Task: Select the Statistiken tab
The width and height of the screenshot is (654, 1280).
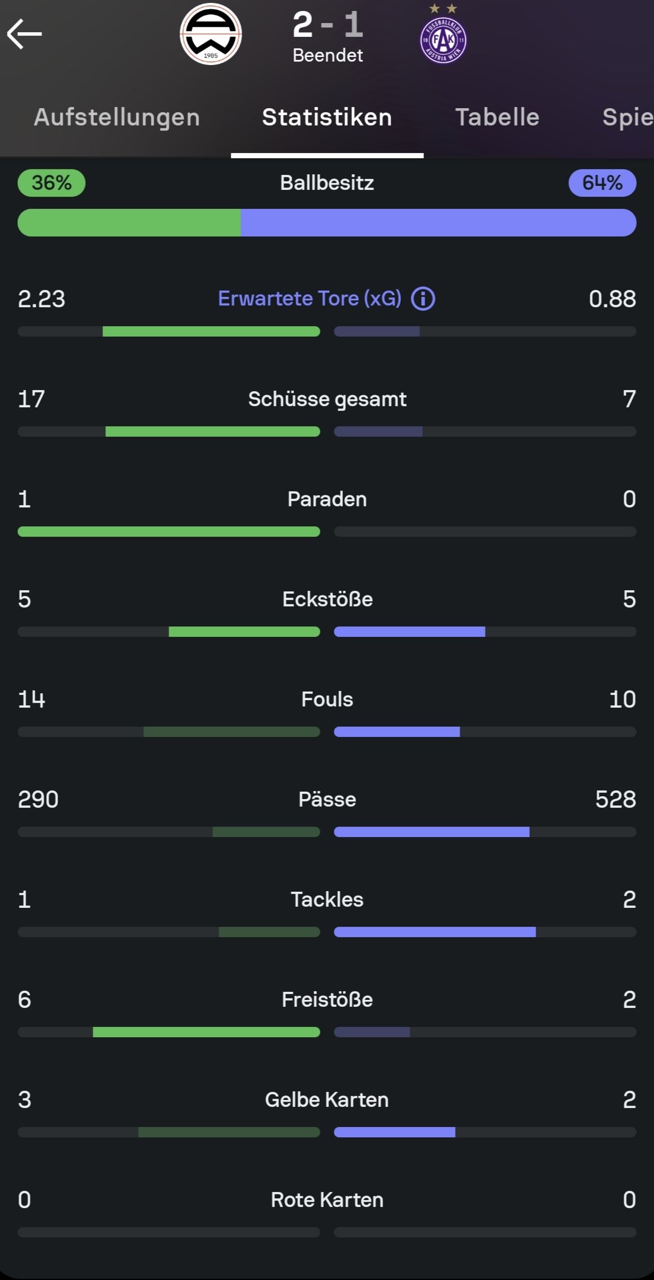Action: pos(327,117)
